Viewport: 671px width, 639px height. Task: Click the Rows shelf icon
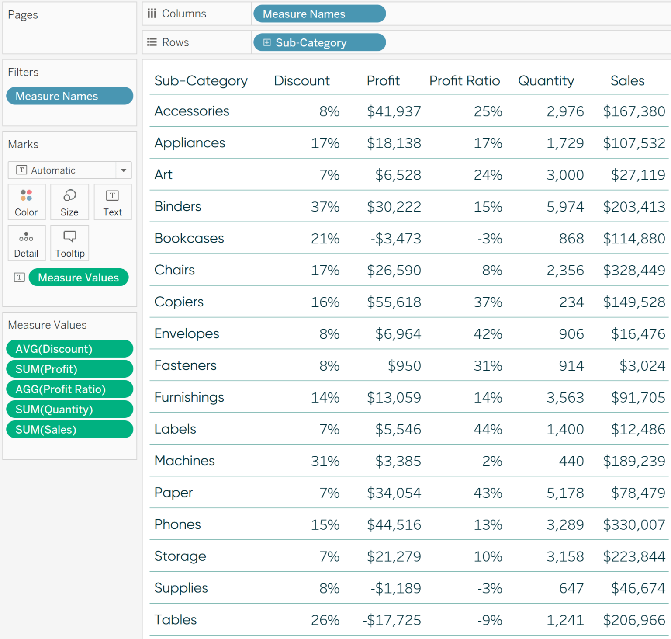click(152, 42)
